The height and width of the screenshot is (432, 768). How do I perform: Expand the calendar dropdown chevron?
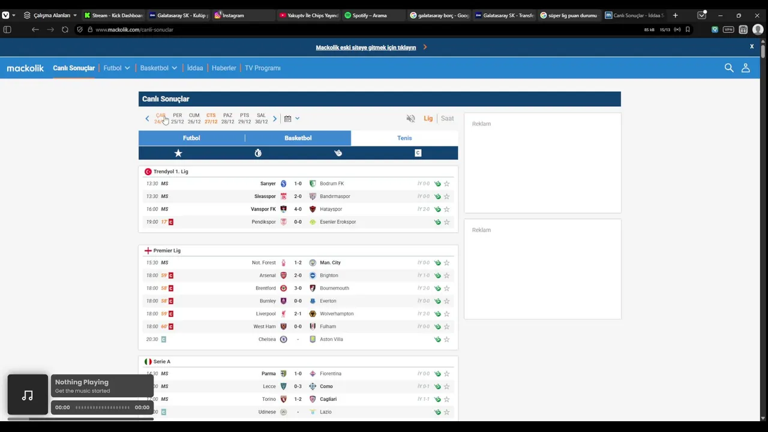tap(297, 118)
